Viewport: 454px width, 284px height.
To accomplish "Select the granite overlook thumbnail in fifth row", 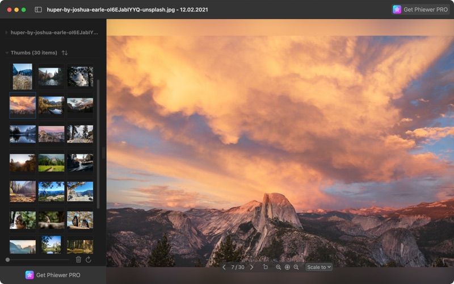I will pyautogui.click(x=80, y=191).
